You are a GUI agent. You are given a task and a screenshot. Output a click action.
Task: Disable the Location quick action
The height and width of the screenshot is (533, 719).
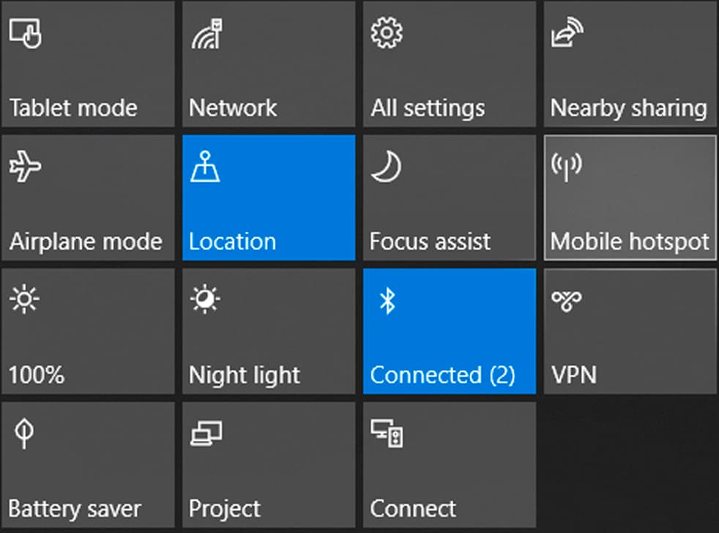(x=268, y=198)
